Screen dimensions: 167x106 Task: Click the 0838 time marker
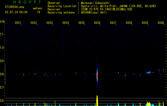129,23
